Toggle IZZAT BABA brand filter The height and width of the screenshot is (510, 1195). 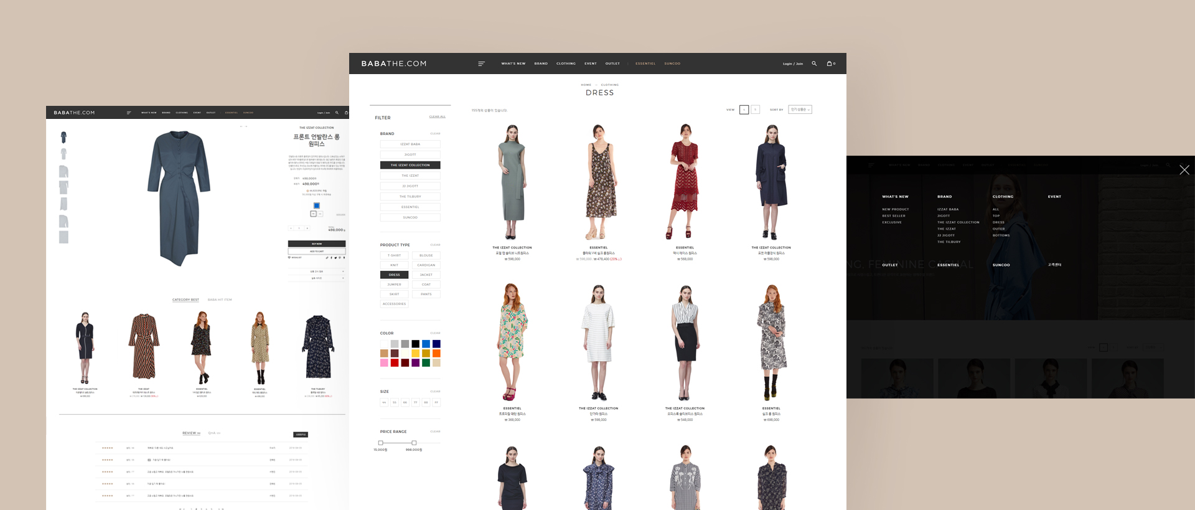(410, 144)
